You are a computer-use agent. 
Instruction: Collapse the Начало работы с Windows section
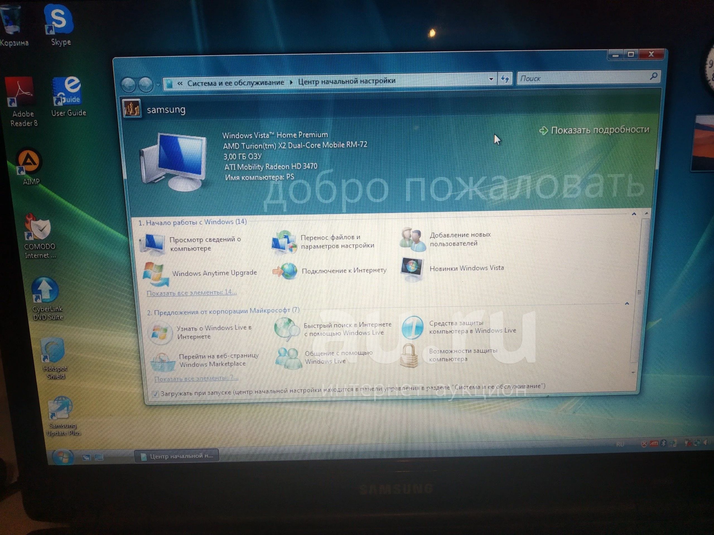pos(634,214)
